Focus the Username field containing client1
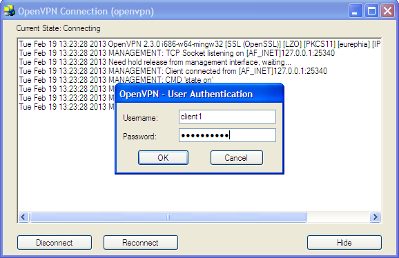 (x=227, y=117)
